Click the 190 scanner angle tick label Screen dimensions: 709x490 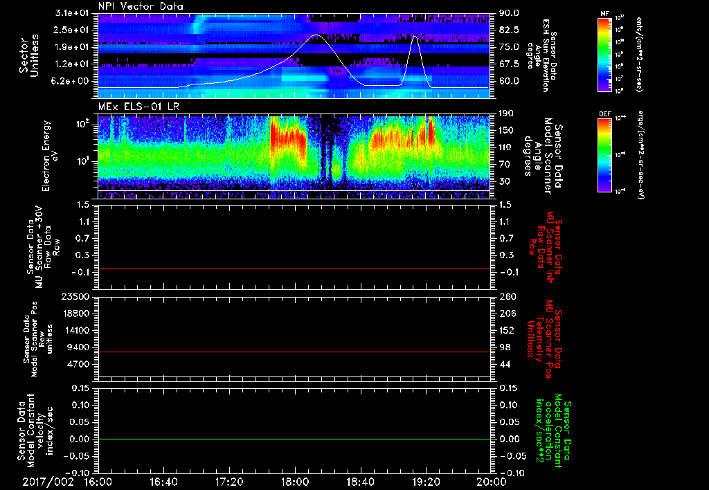507,114
